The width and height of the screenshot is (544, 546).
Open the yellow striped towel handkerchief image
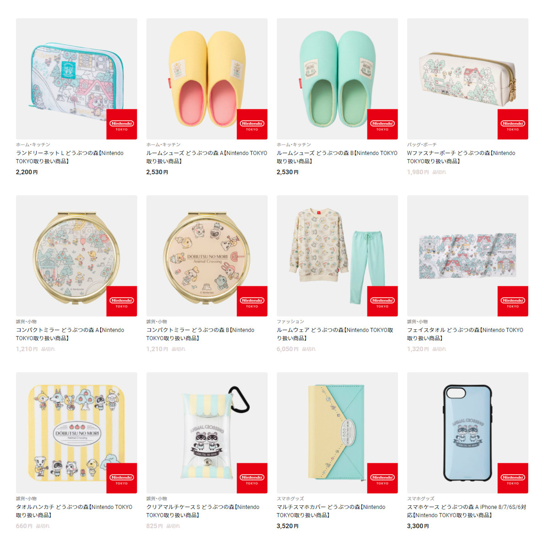coord(76,433)
